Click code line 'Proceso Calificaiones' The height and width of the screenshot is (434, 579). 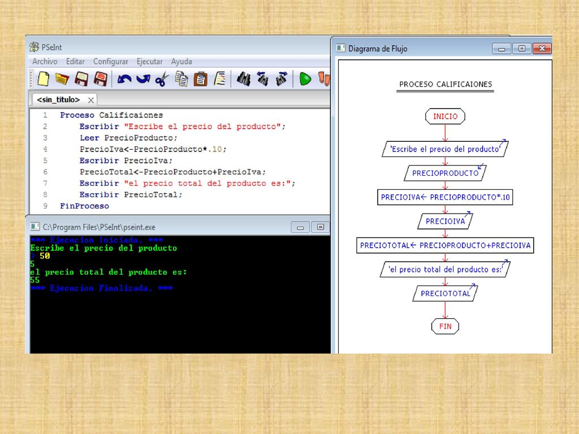coord(111,115)
